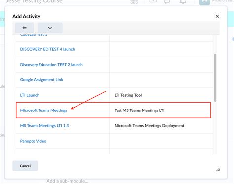Open the chevron dropdown next to back arrow
Screen dimensions: 234x184
point(50,28)
